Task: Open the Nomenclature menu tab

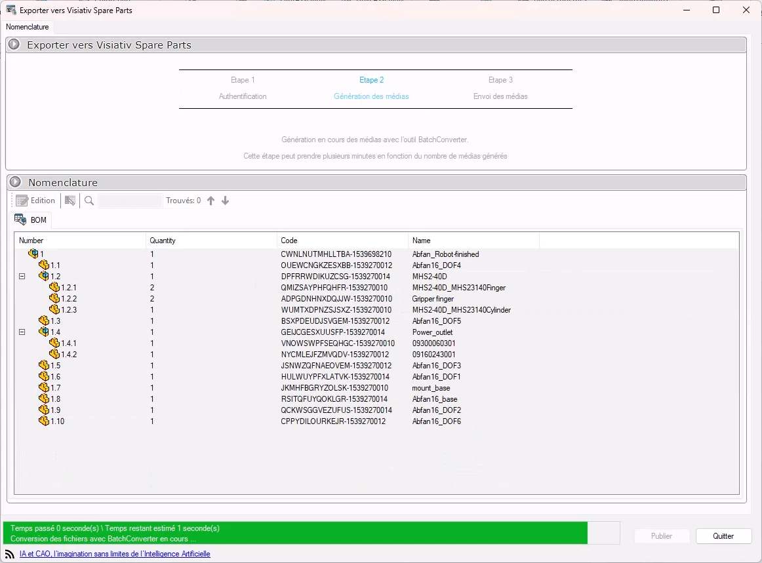Action: tap(28, 27)
